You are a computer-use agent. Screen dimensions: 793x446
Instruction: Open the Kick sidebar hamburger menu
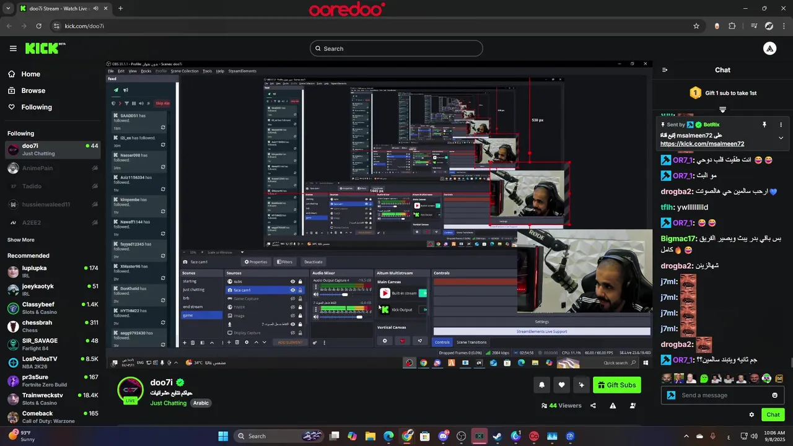coord(13,48)
